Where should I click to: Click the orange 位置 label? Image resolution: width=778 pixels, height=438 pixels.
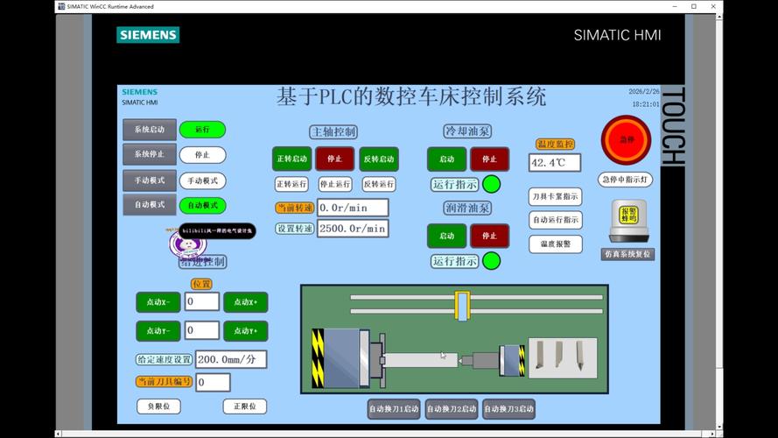pyautogui.click(x=201, y=284)
